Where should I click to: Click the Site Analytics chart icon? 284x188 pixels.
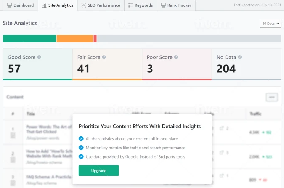44,5
